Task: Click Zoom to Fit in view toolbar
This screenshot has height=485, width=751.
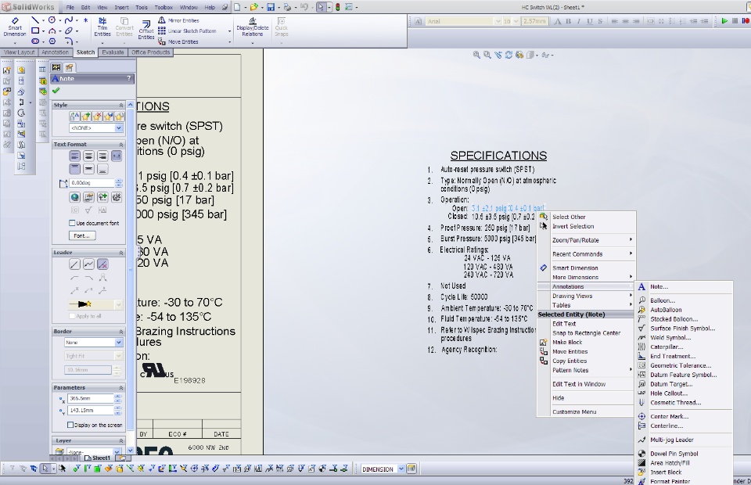Action: (476, 55)
